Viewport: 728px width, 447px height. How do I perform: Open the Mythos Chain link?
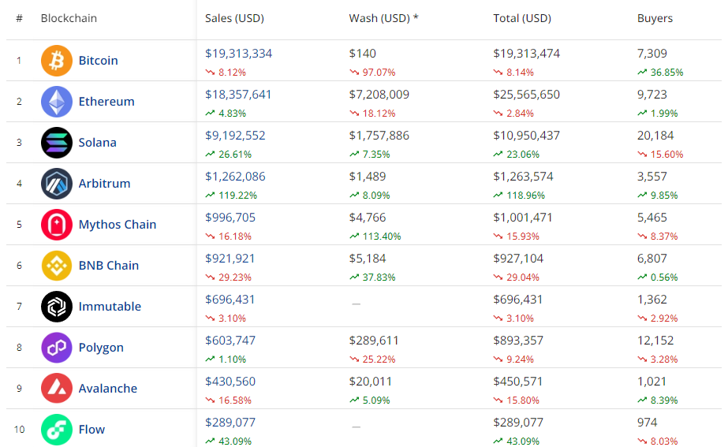pos(118,225)
